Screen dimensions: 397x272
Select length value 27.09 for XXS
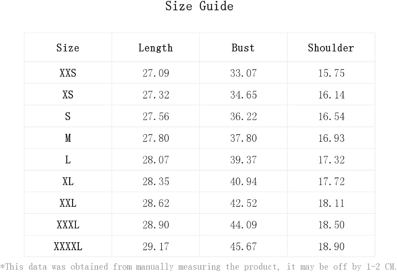[x=156, y=73]
